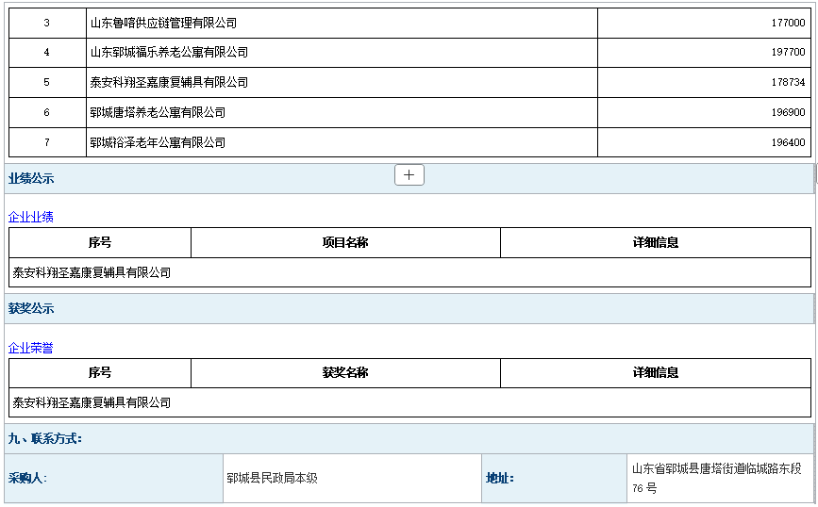
Task: Click 详细信息 header in the 企业荣誉 table
Action: (656, 372)
